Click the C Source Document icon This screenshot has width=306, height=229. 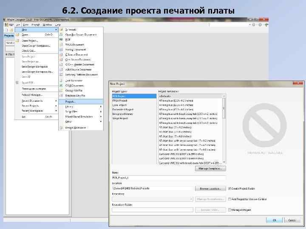coord(61,55)
